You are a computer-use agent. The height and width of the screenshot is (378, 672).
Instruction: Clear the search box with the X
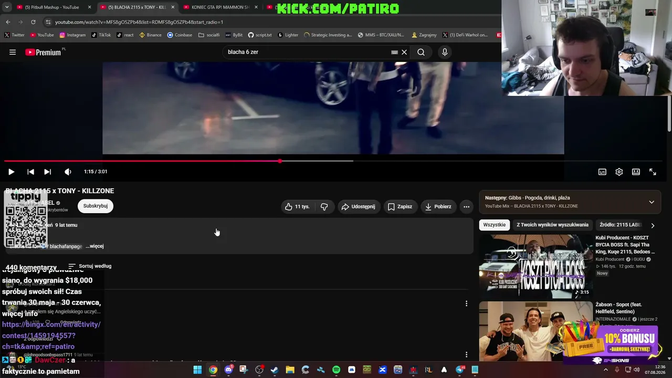[x=404, y=52]
